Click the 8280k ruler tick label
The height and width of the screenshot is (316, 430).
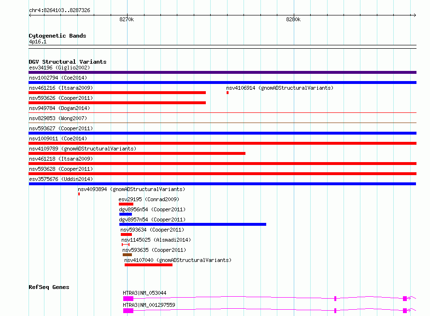point(293,19)
